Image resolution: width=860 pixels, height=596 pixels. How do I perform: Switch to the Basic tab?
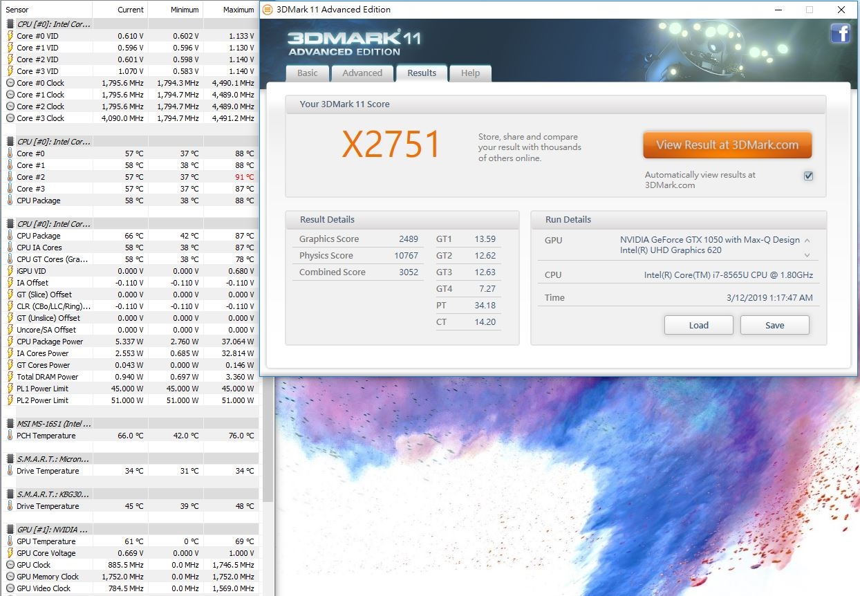(308, 73)
